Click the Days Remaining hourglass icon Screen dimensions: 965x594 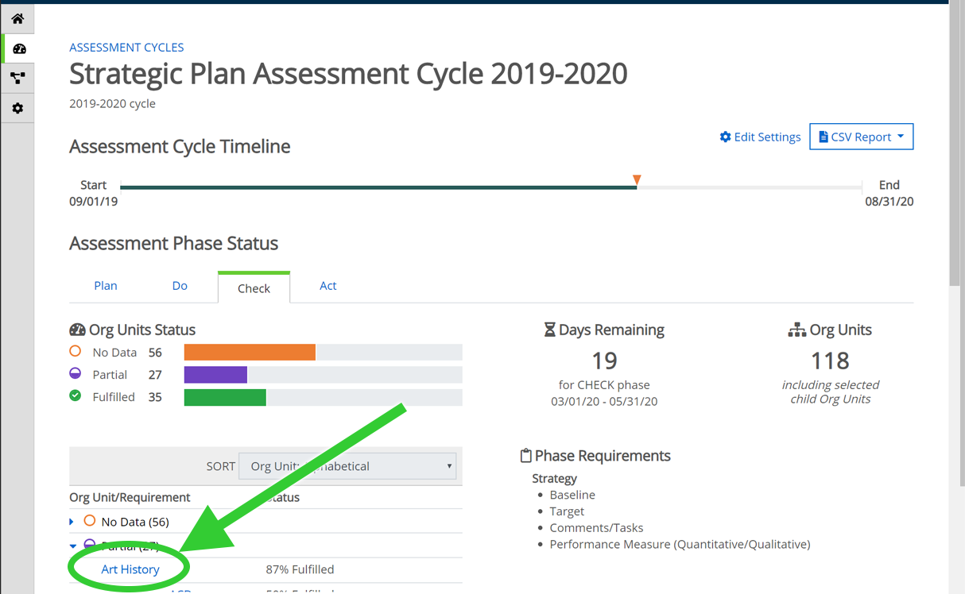[549, 330]
